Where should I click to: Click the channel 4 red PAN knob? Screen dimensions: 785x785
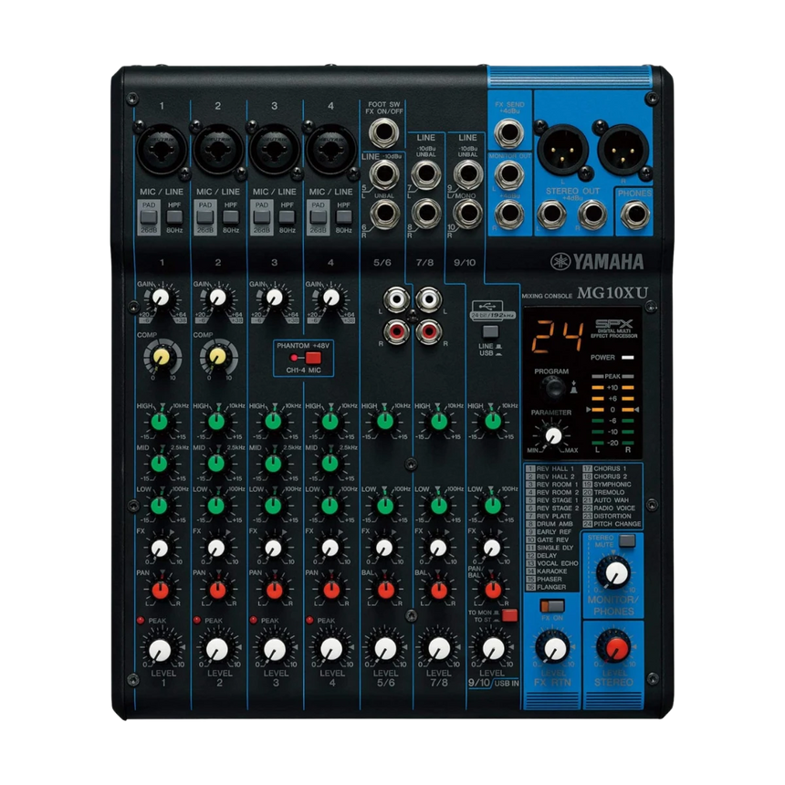coord(330,591)
